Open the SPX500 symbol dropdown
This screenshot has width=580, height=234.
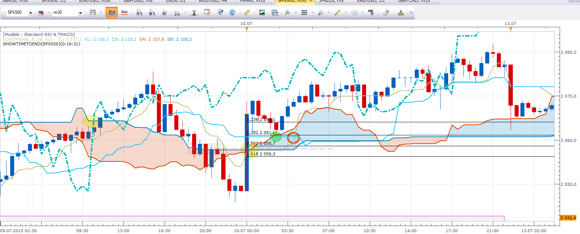click(x=31, y=13)
